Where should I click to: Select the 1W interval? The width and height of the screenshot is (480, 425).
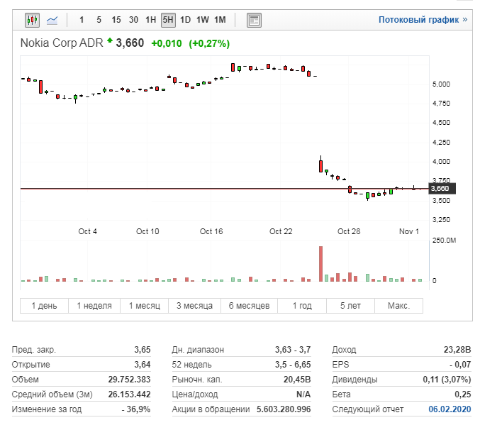202,21
